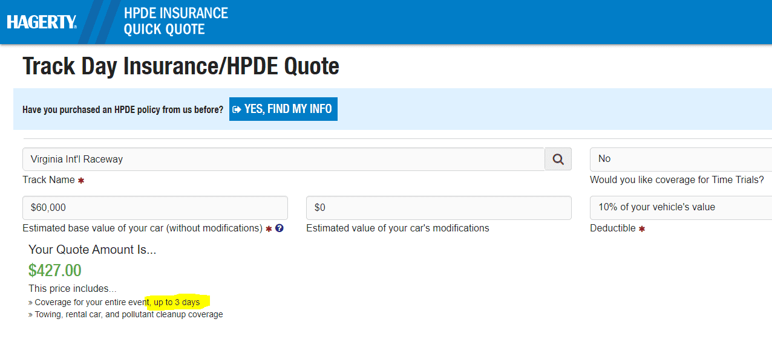Click the $0 modifications value field
772x342 pixels.
click(439, 207)
